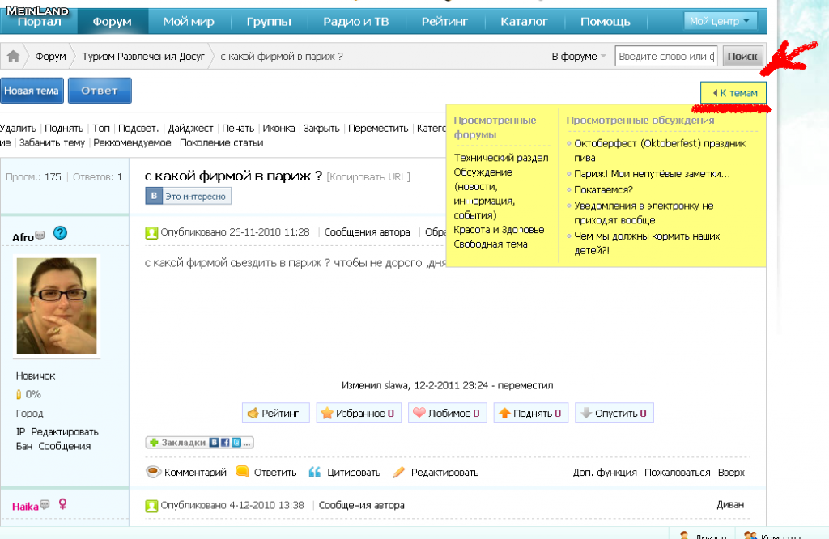Click Опустить down-arrow vote button
Viewport: 829px width, 539px height.
point(614,414)
